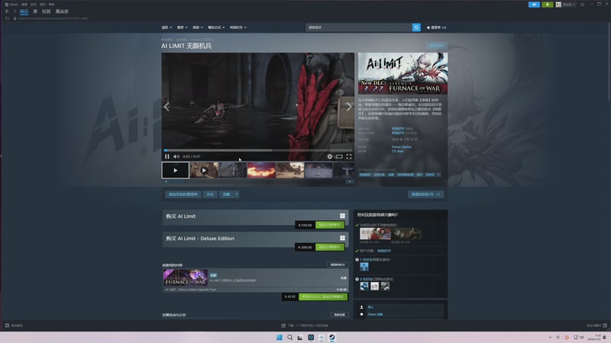Viewport: 611px width, 343px height.
Task: Click Windows platform icon for Deluxe Edition
Action: pyautogui.click(x=342, y=238)
